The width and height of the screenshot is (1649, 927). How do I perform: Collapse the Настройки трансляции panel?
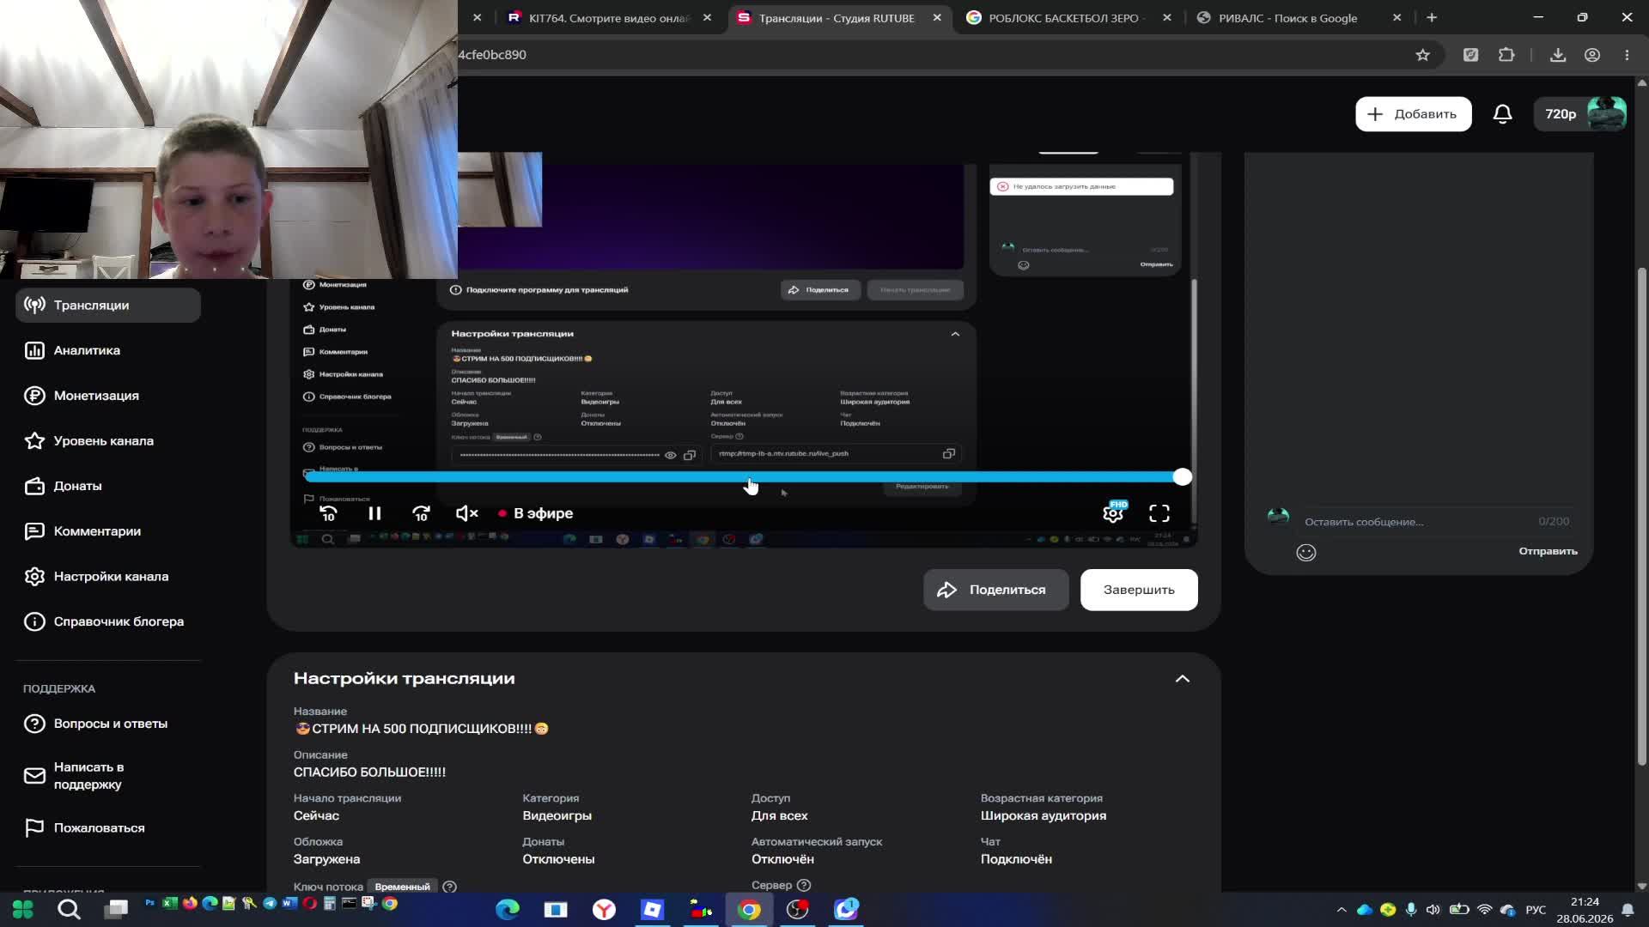pos(1183,679)
